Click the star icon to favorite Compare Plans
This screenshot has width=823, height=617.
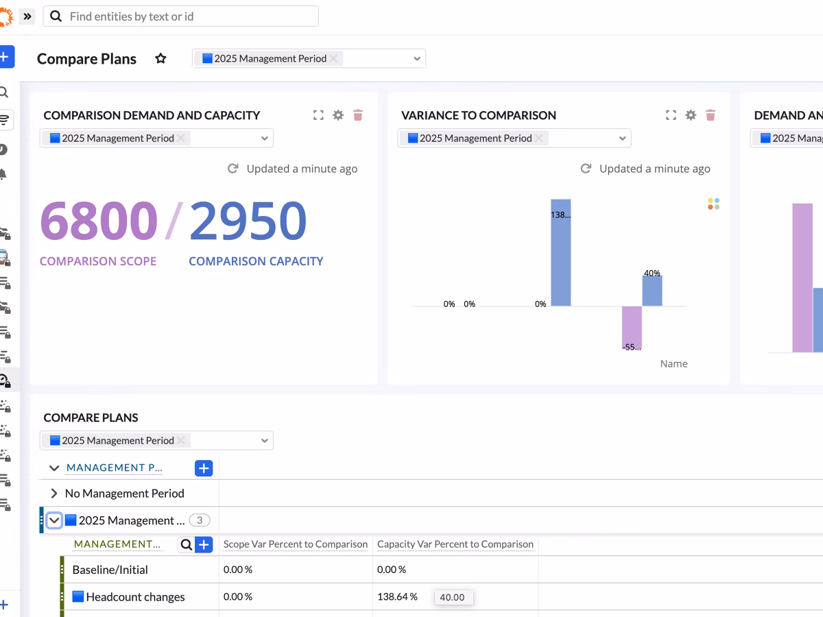click(x=160, y=59)
